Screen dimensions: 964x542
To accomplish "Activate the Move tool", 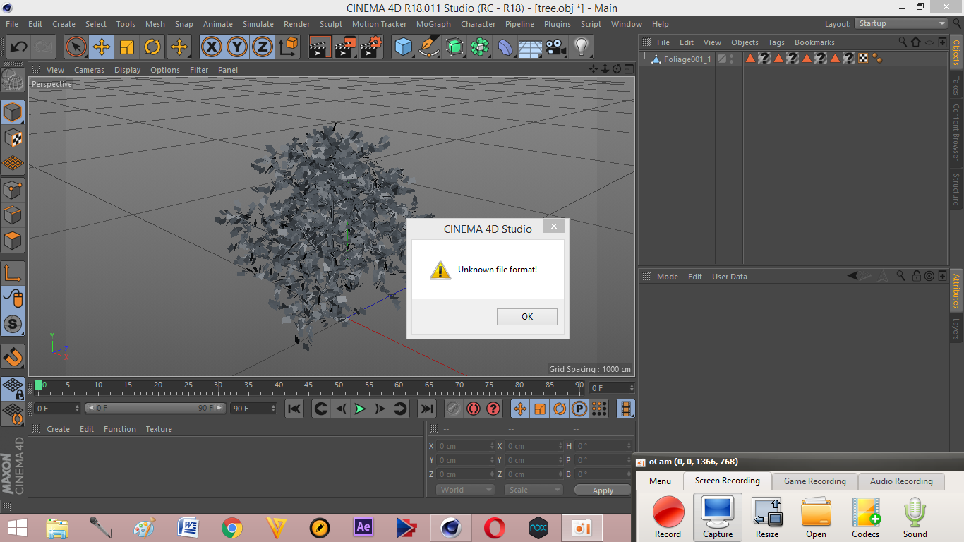I will click(102, 47).
